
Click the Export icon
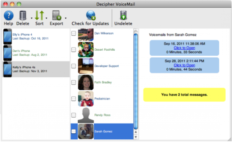click(x=56, y=15)
